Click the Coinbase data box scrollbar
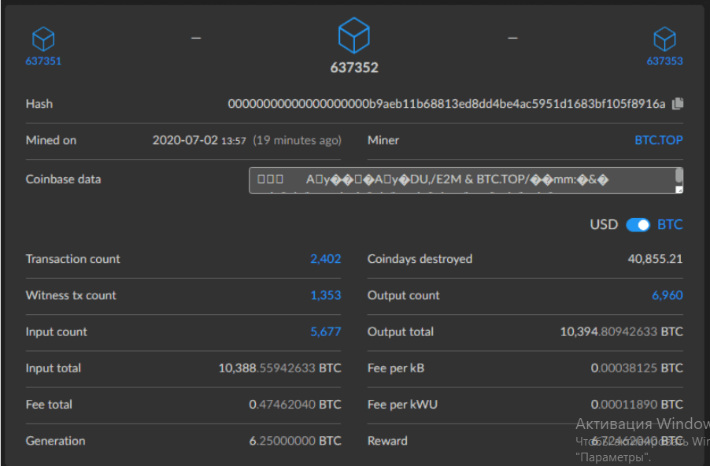Viewport: 710px width, 466px height. click(x=679, y=176)
